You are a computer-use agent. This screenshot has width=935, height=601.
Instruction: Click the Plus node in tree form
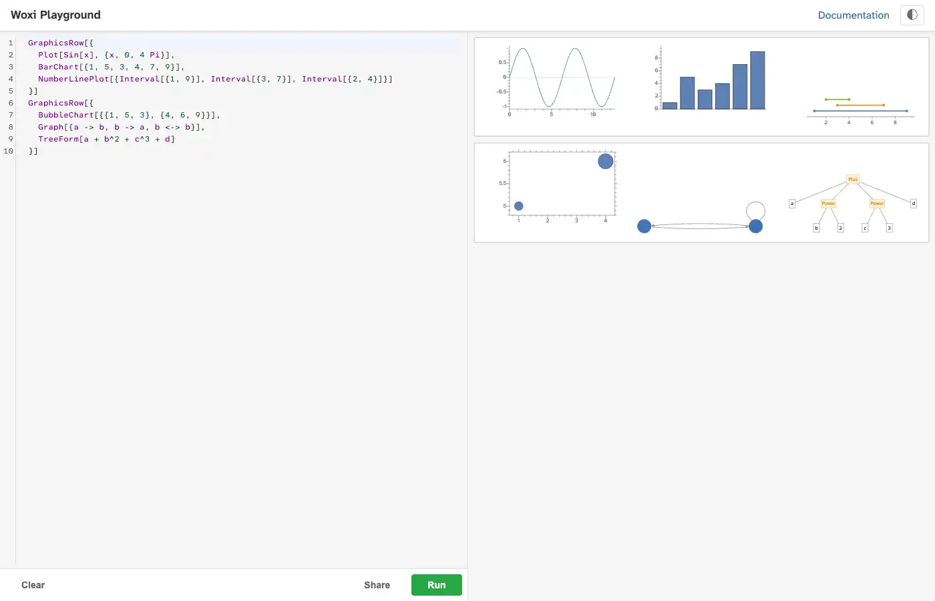point(853,179)
